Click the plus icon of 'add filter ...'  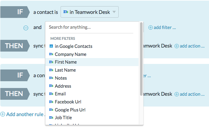151,27
